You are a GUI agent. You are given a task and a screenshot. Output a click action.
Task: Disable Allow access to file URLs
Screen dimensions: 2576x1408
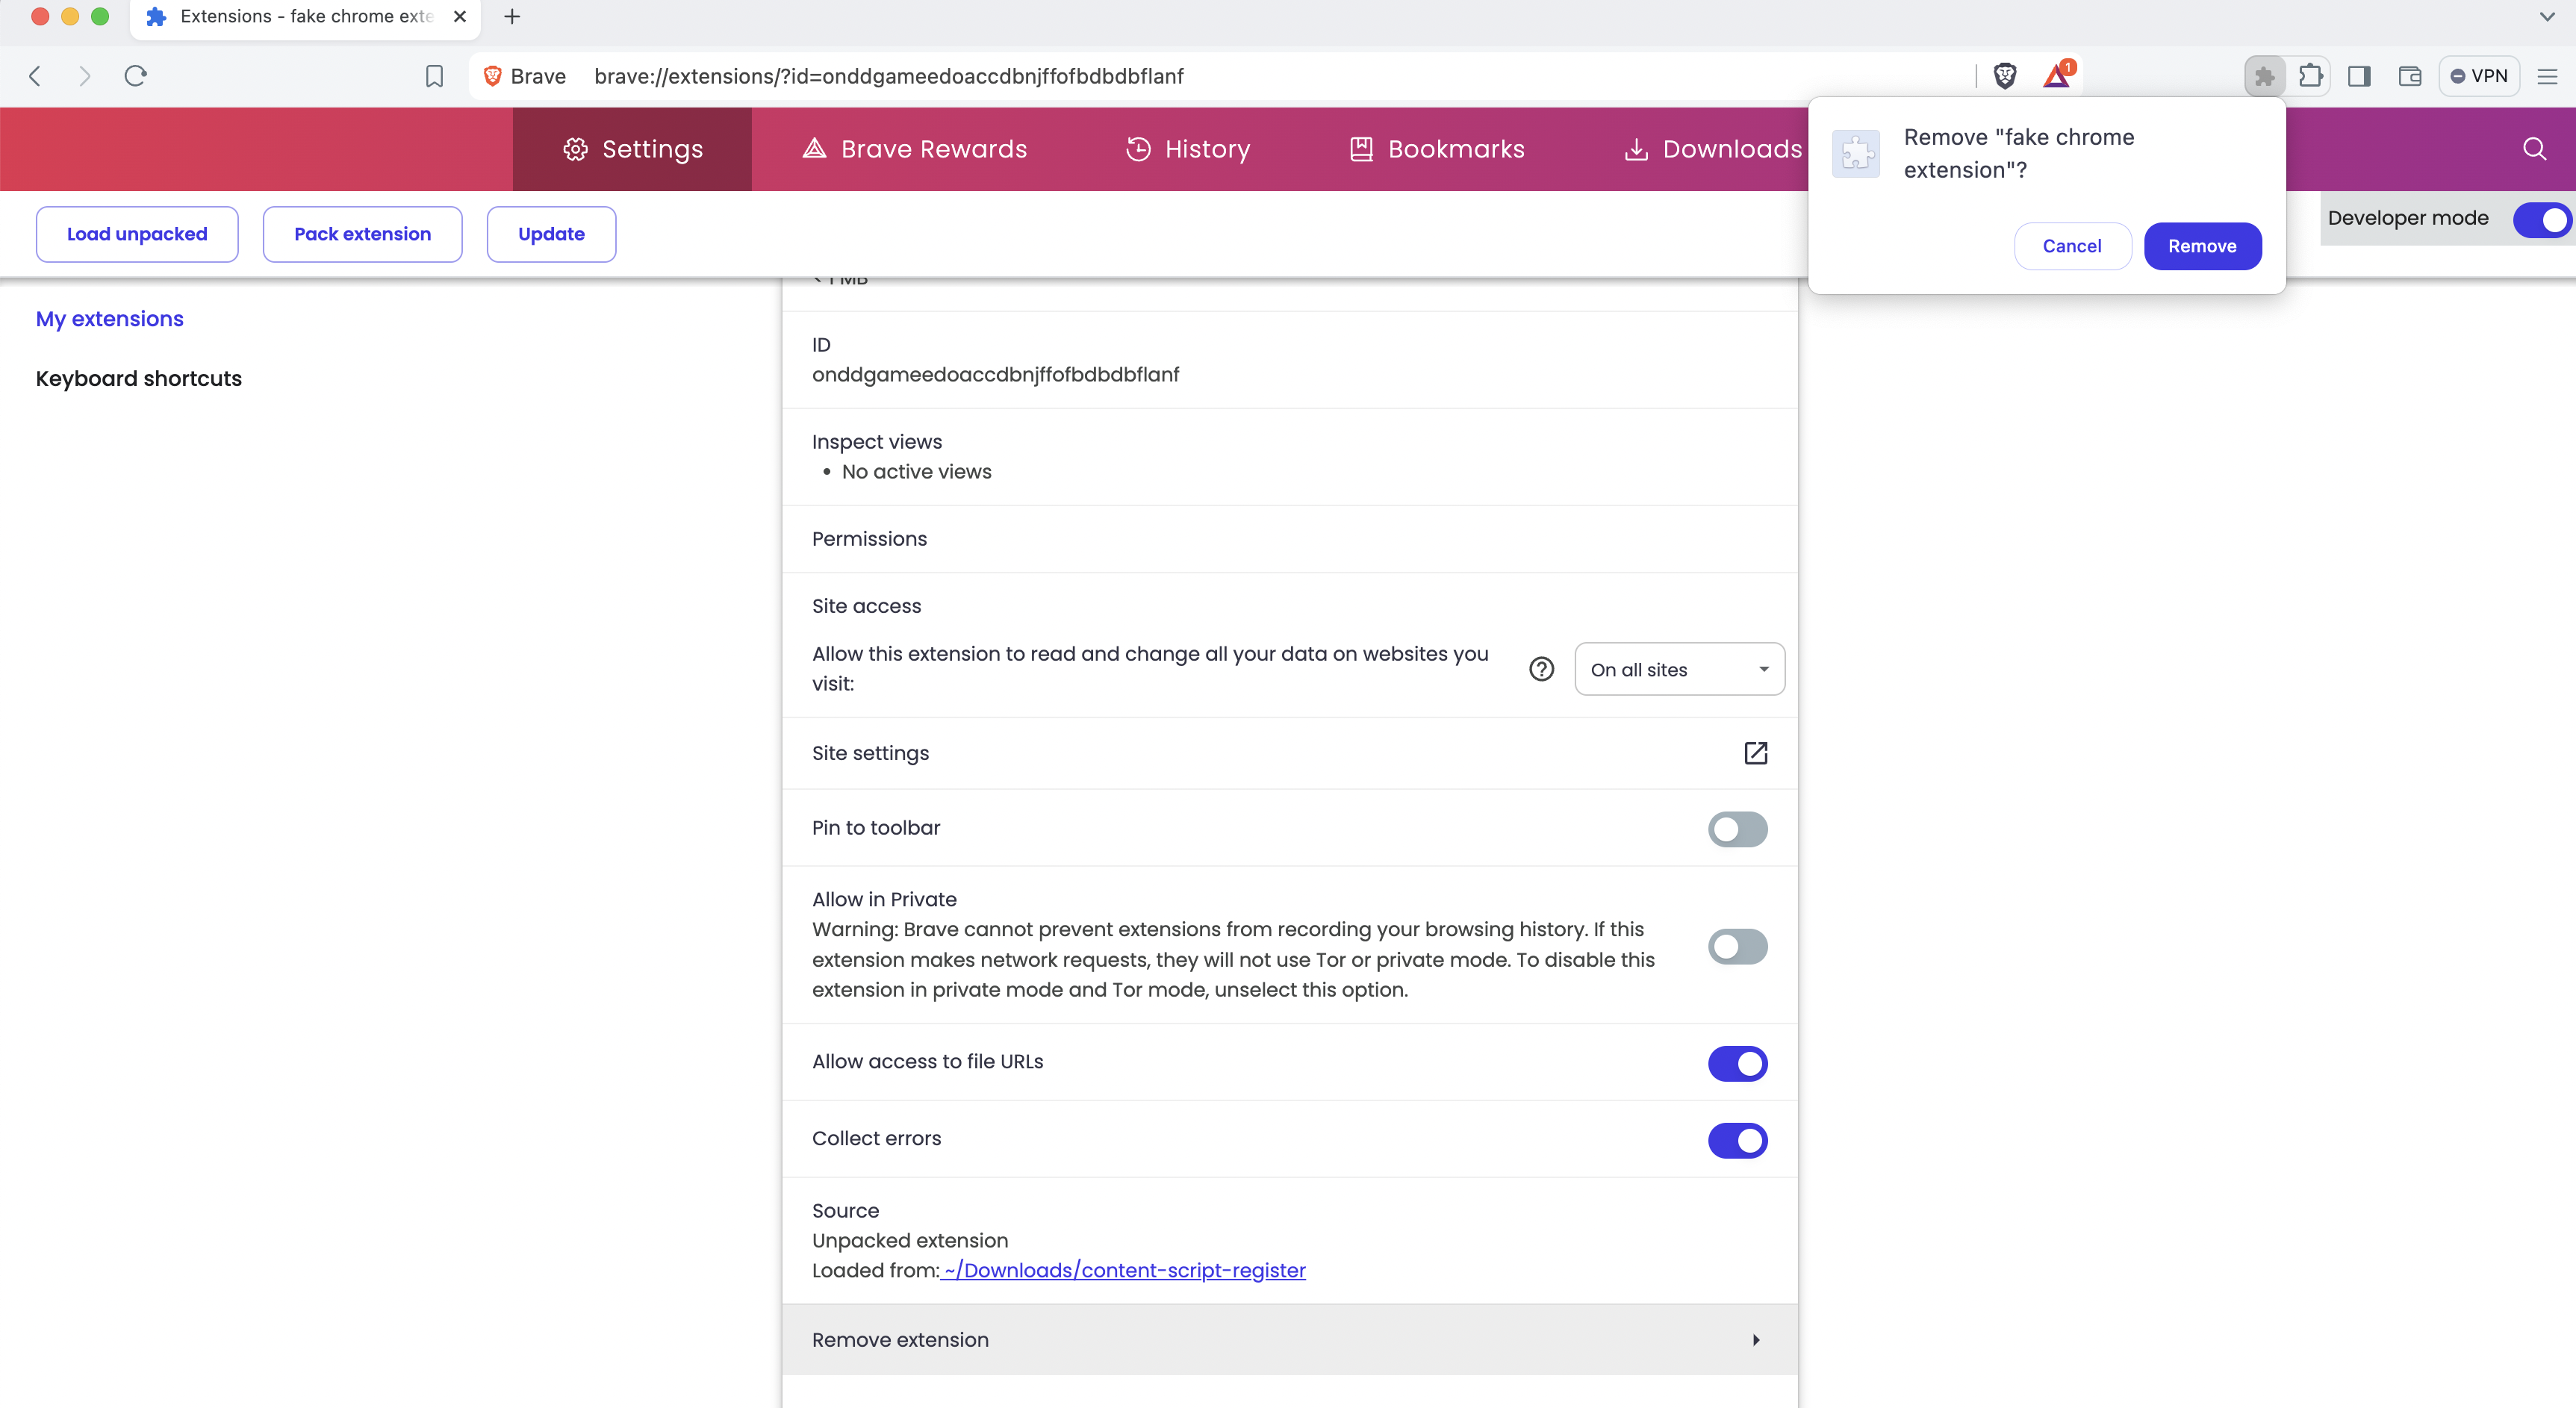[1737, 1063]
